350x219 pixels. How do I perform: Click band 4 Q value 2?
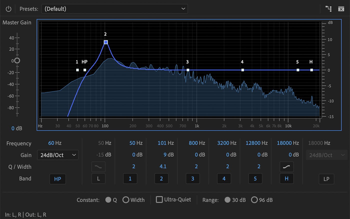[x=227, y=167]
